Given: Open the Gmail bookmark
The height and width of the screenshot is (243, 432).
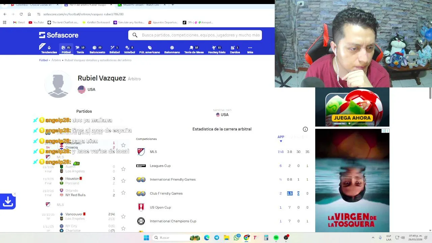Looking at the screenshot, I should pyautogui.click(x=19, y=22).
